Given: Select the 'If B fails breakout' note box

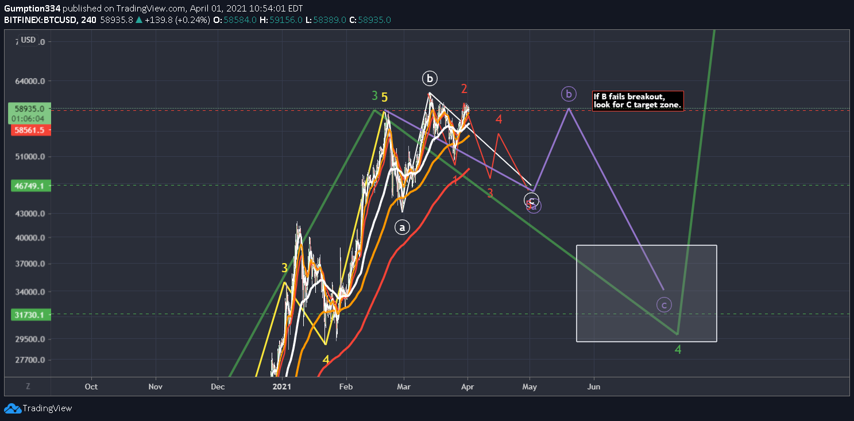Looking at the screenshot, I should (637, 101).
